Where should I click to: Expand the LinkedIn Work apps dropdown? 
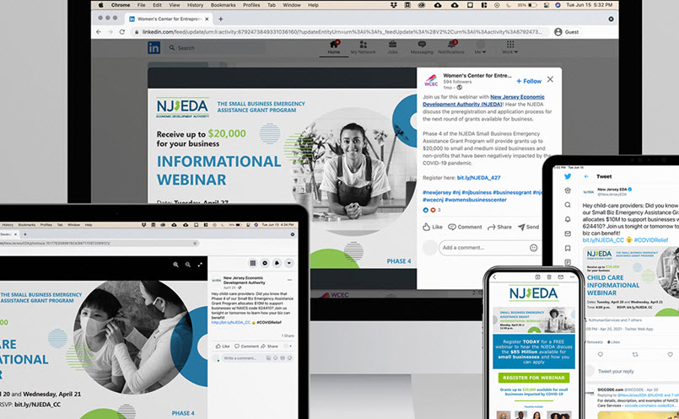(x=510, y=47)
